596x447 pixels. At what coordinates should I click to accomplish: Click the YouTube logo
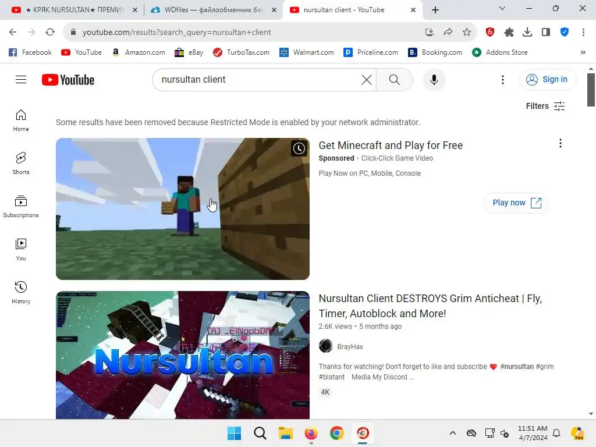pyautogui.click(x=68, y=80)
